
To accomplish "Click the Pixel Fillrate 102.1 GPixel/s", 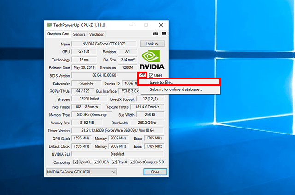I will coord(87,107).
